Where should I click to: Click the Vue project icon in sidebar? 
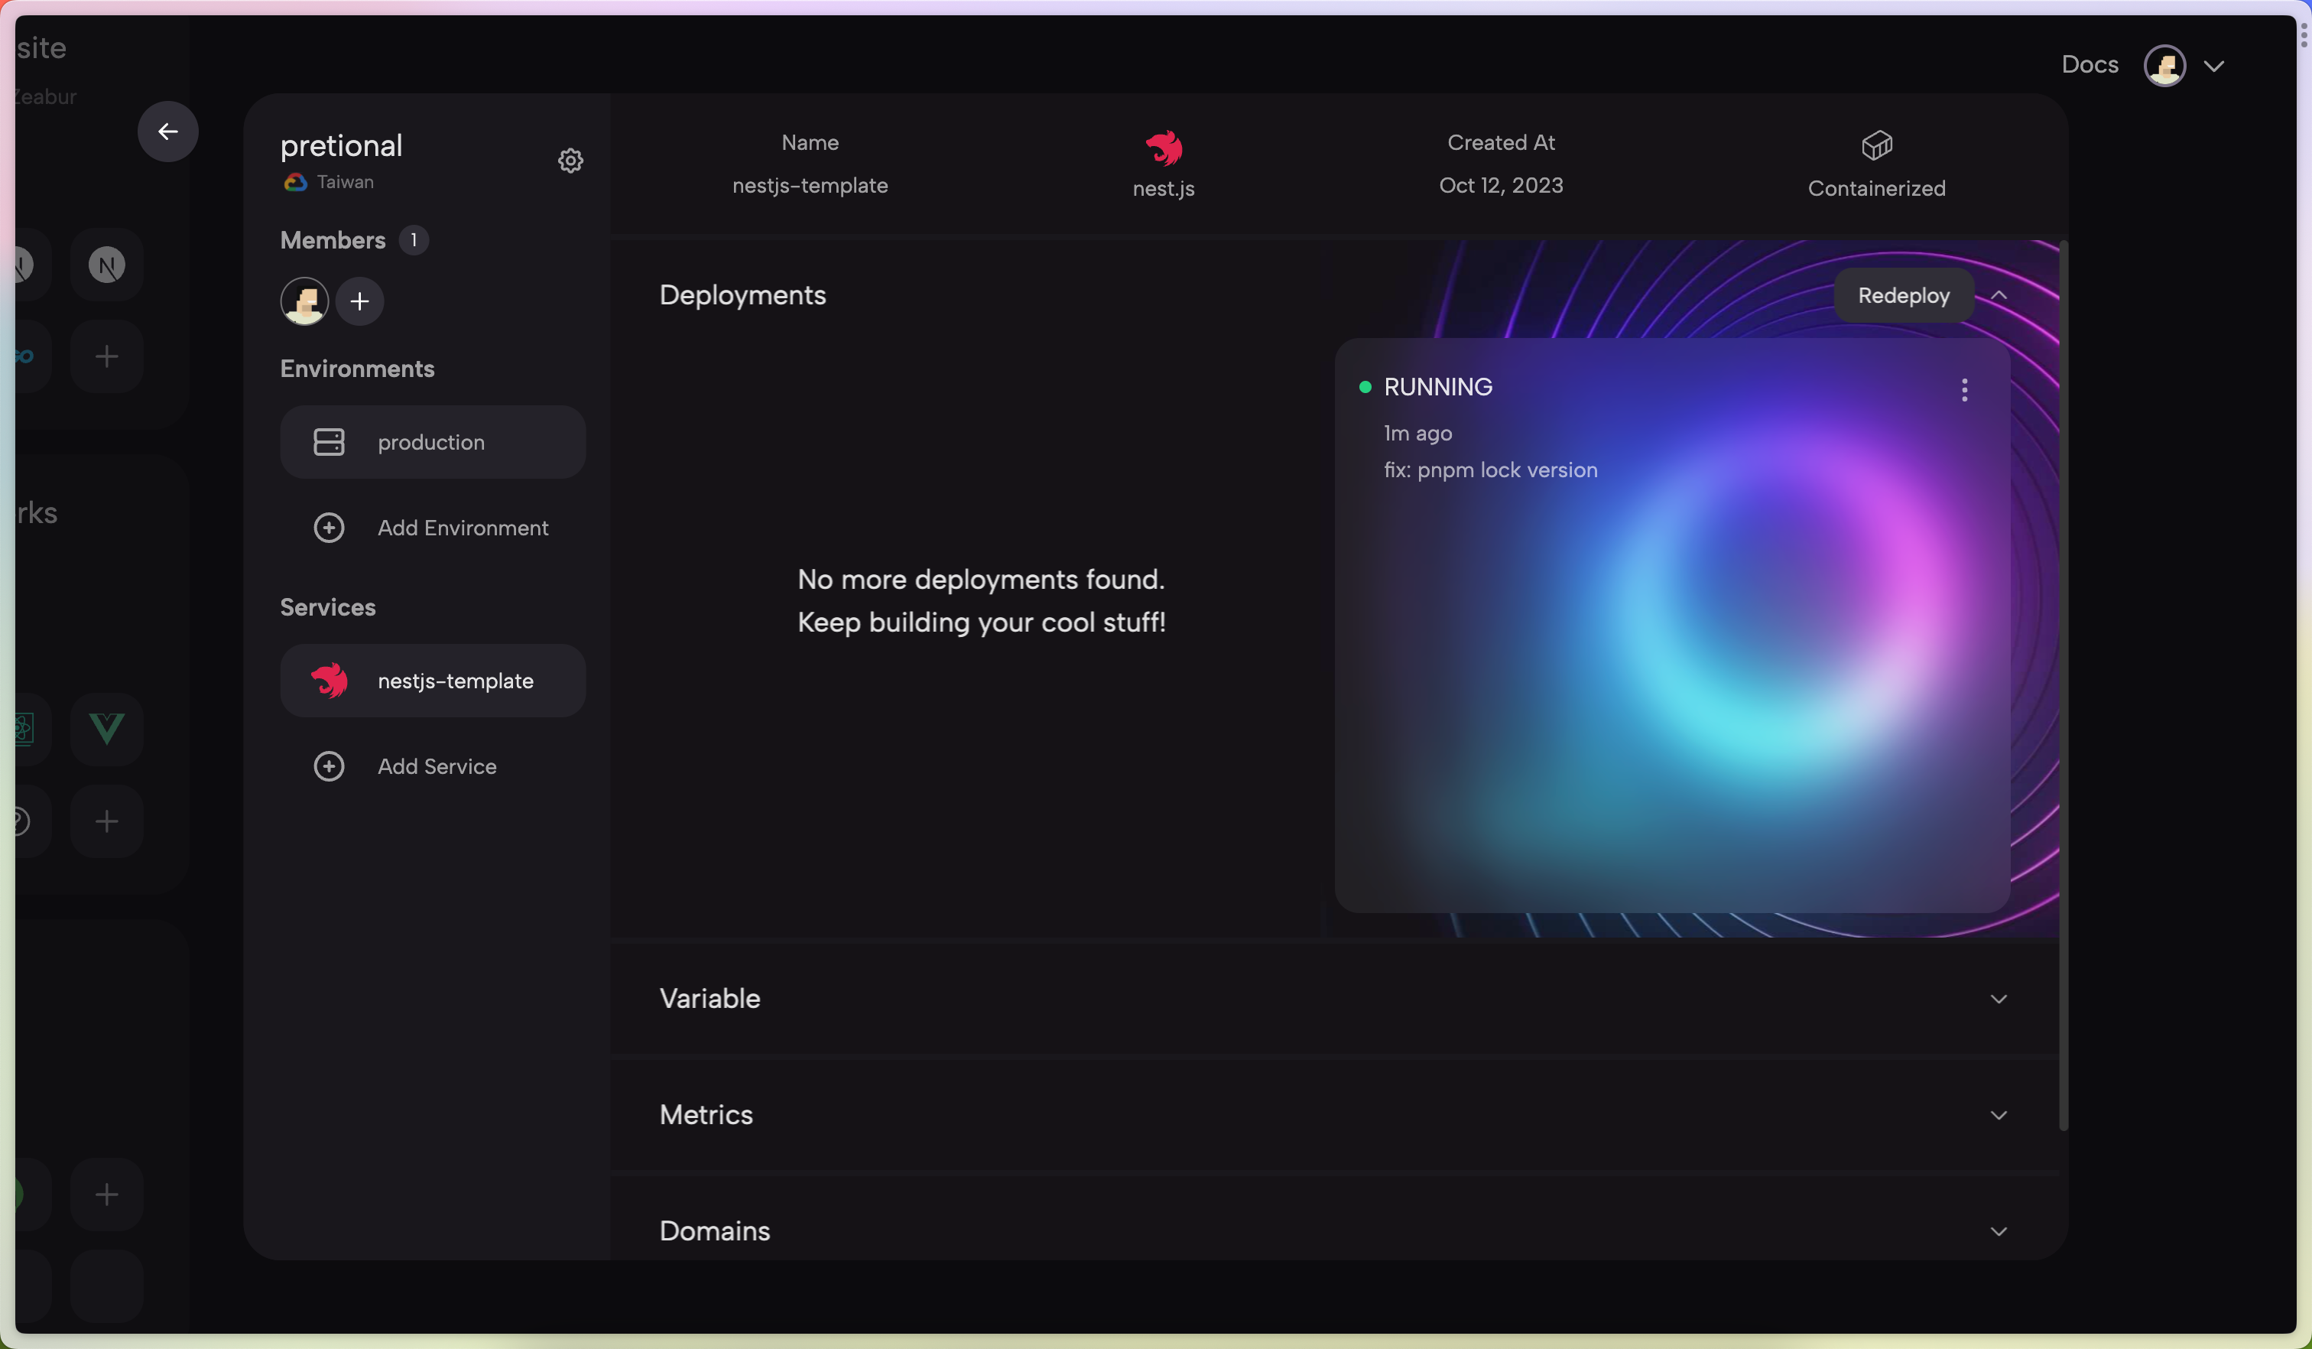(106, 730)
